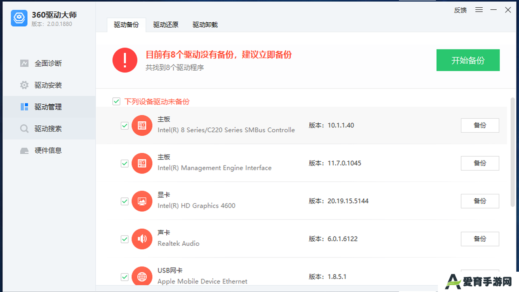The width and height of the screenshot is (519, 292).
Task: Switch to the 驱动备份 tab
Action: tap(126, 25)
